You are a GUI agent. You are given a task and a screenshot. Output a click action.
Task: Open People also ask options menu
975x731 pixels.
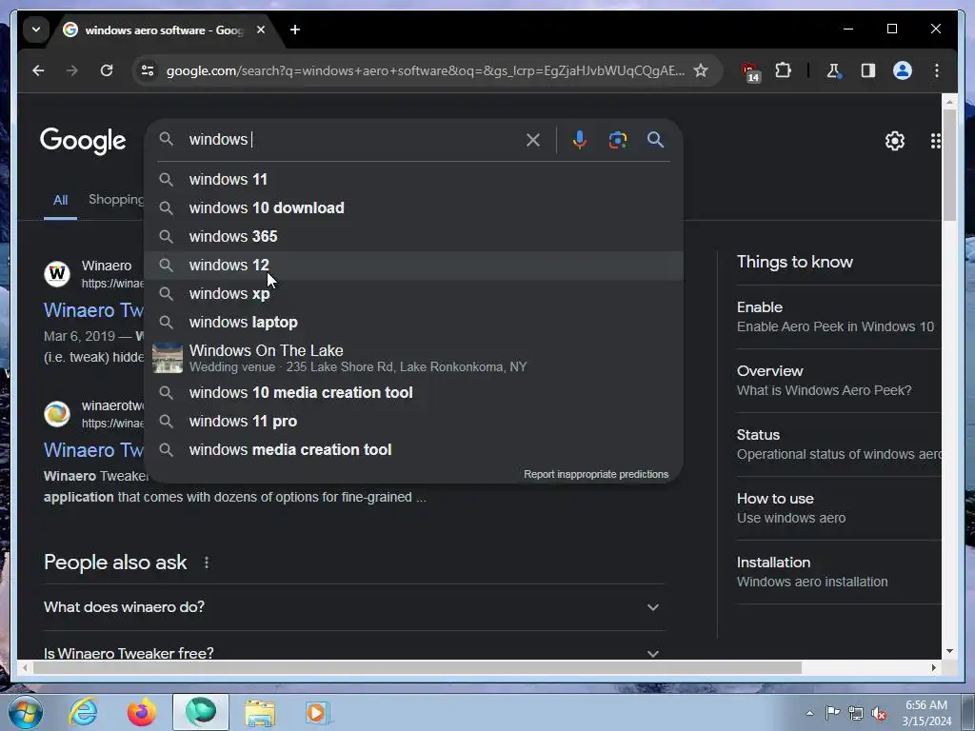(x=207, y=563)
